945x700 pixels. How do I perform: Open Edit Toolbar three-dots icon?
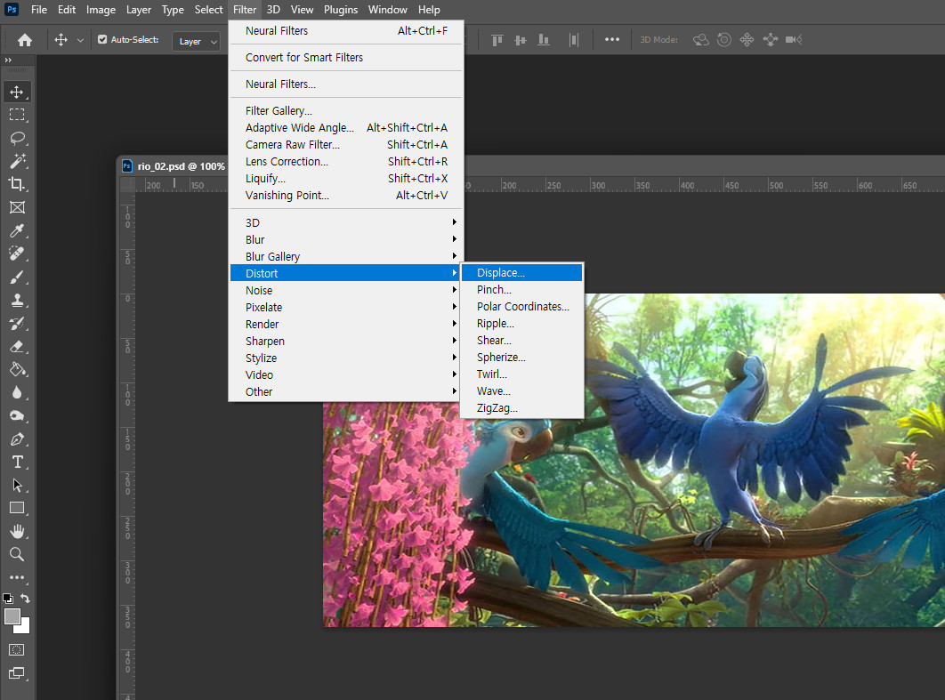[17, 577]
